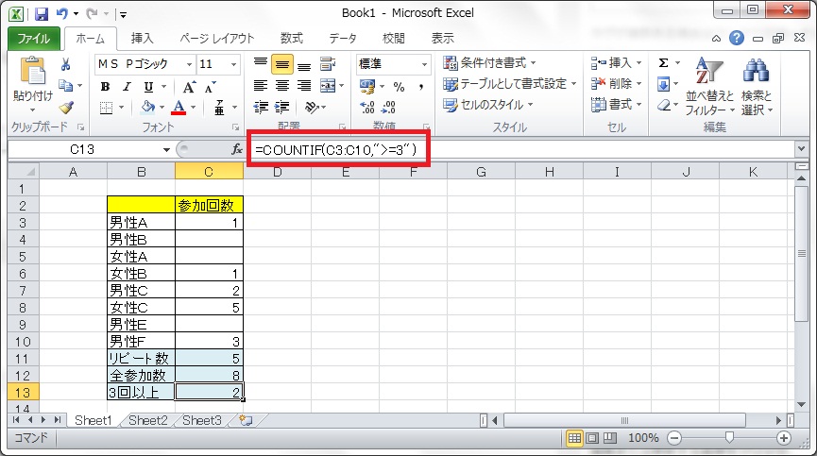Open セルのスタイル dropdown

[488, 105]
